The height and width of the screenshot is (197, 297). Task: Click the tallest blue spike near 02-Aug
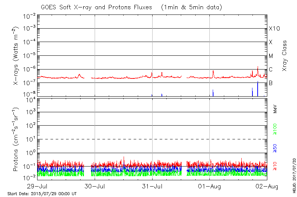point(258,88)
